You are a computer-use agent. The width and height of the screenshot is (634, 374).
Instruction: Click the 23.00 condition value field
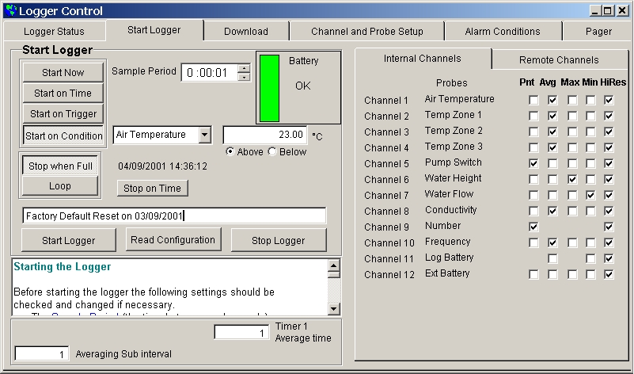coord(265,135)
